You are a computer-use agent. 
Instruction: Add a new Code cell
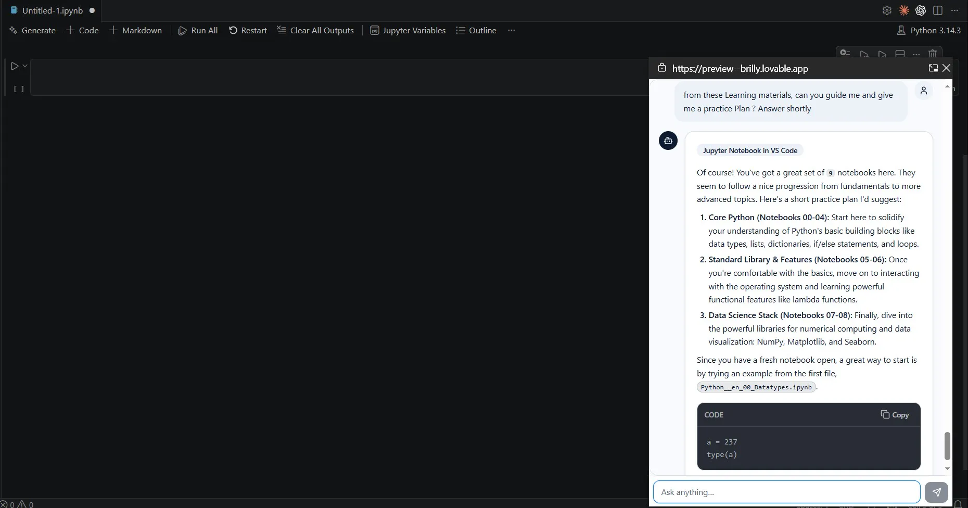[82, 30]
